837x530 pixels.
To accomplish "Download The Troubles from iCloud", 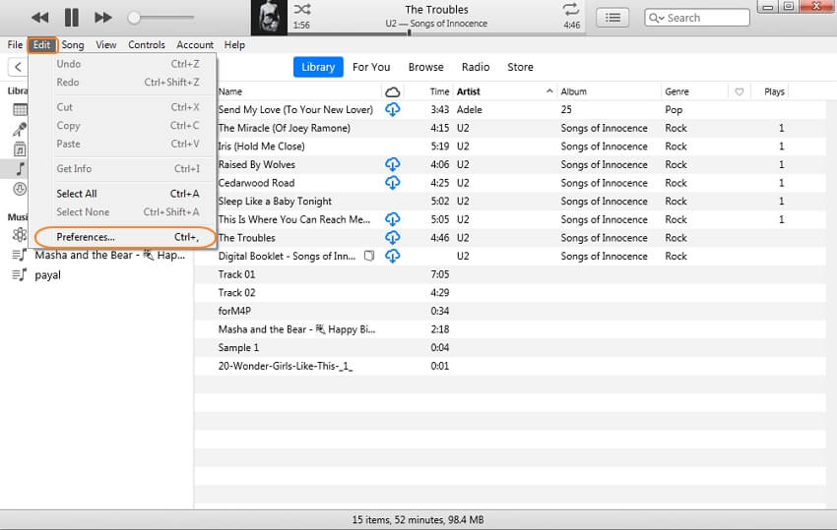I will 392,238.
